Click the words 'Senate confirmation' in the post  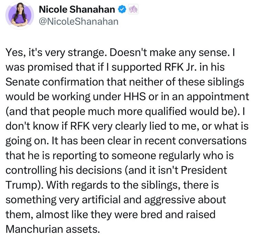[x=55, y=82]
